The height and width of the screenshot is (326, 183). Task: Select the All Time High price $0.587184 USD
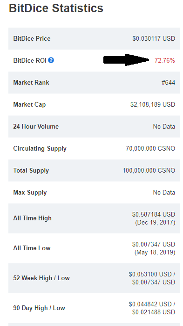pyautogui.click(x=154, y=214)
